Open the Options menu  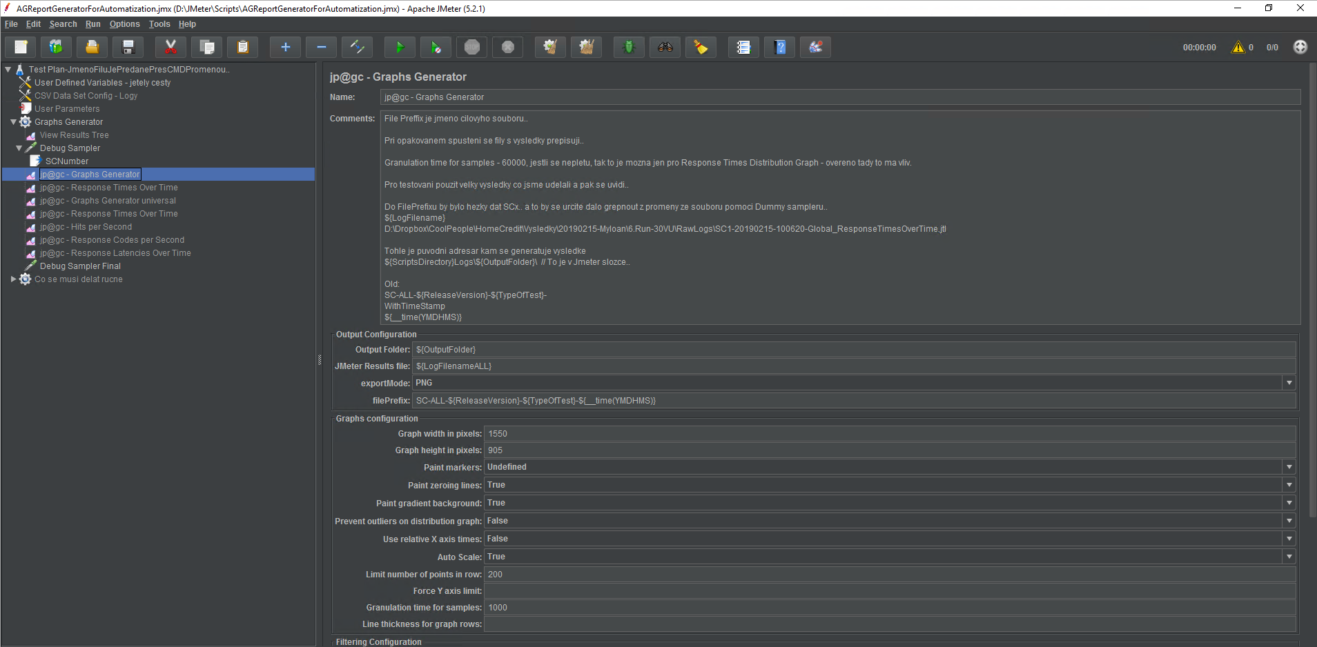(124, 24)
